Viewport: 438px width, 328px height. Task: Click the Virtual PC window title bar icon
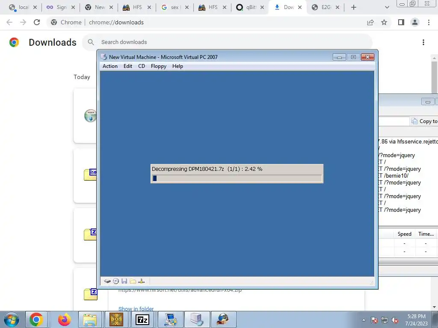tap(104, 57)
